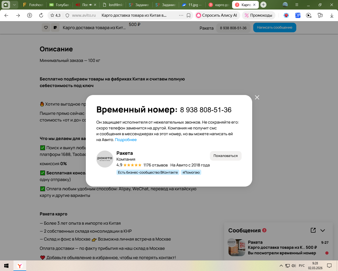Open the blue translator extension icon
This screenshot has height=271, width=338.
(298, 15)
